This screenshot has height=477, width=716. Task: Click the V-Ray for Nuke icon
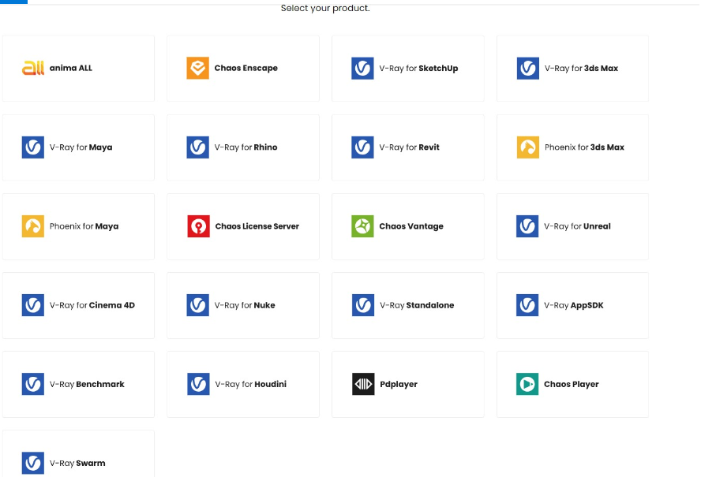197,305
